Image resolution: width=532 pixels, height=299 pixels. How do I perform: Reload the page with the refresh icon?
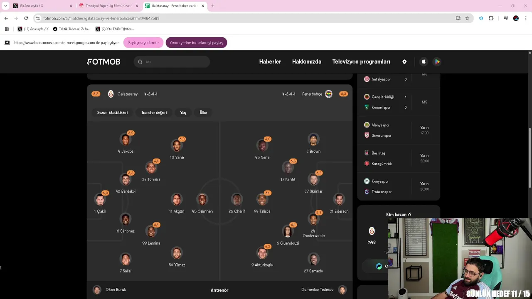point(26,18)
